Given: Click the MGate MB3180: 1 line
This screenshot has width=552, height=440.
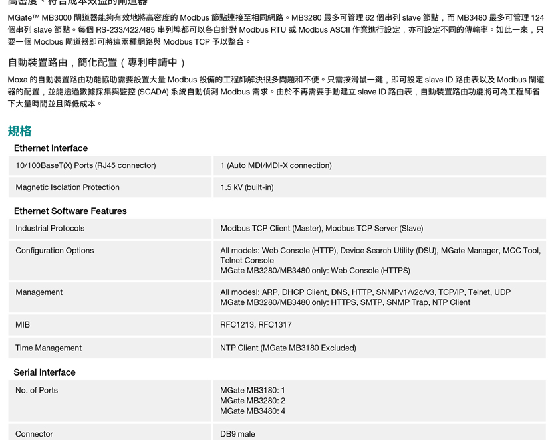Looking at the screenshot, I should 253,390.
